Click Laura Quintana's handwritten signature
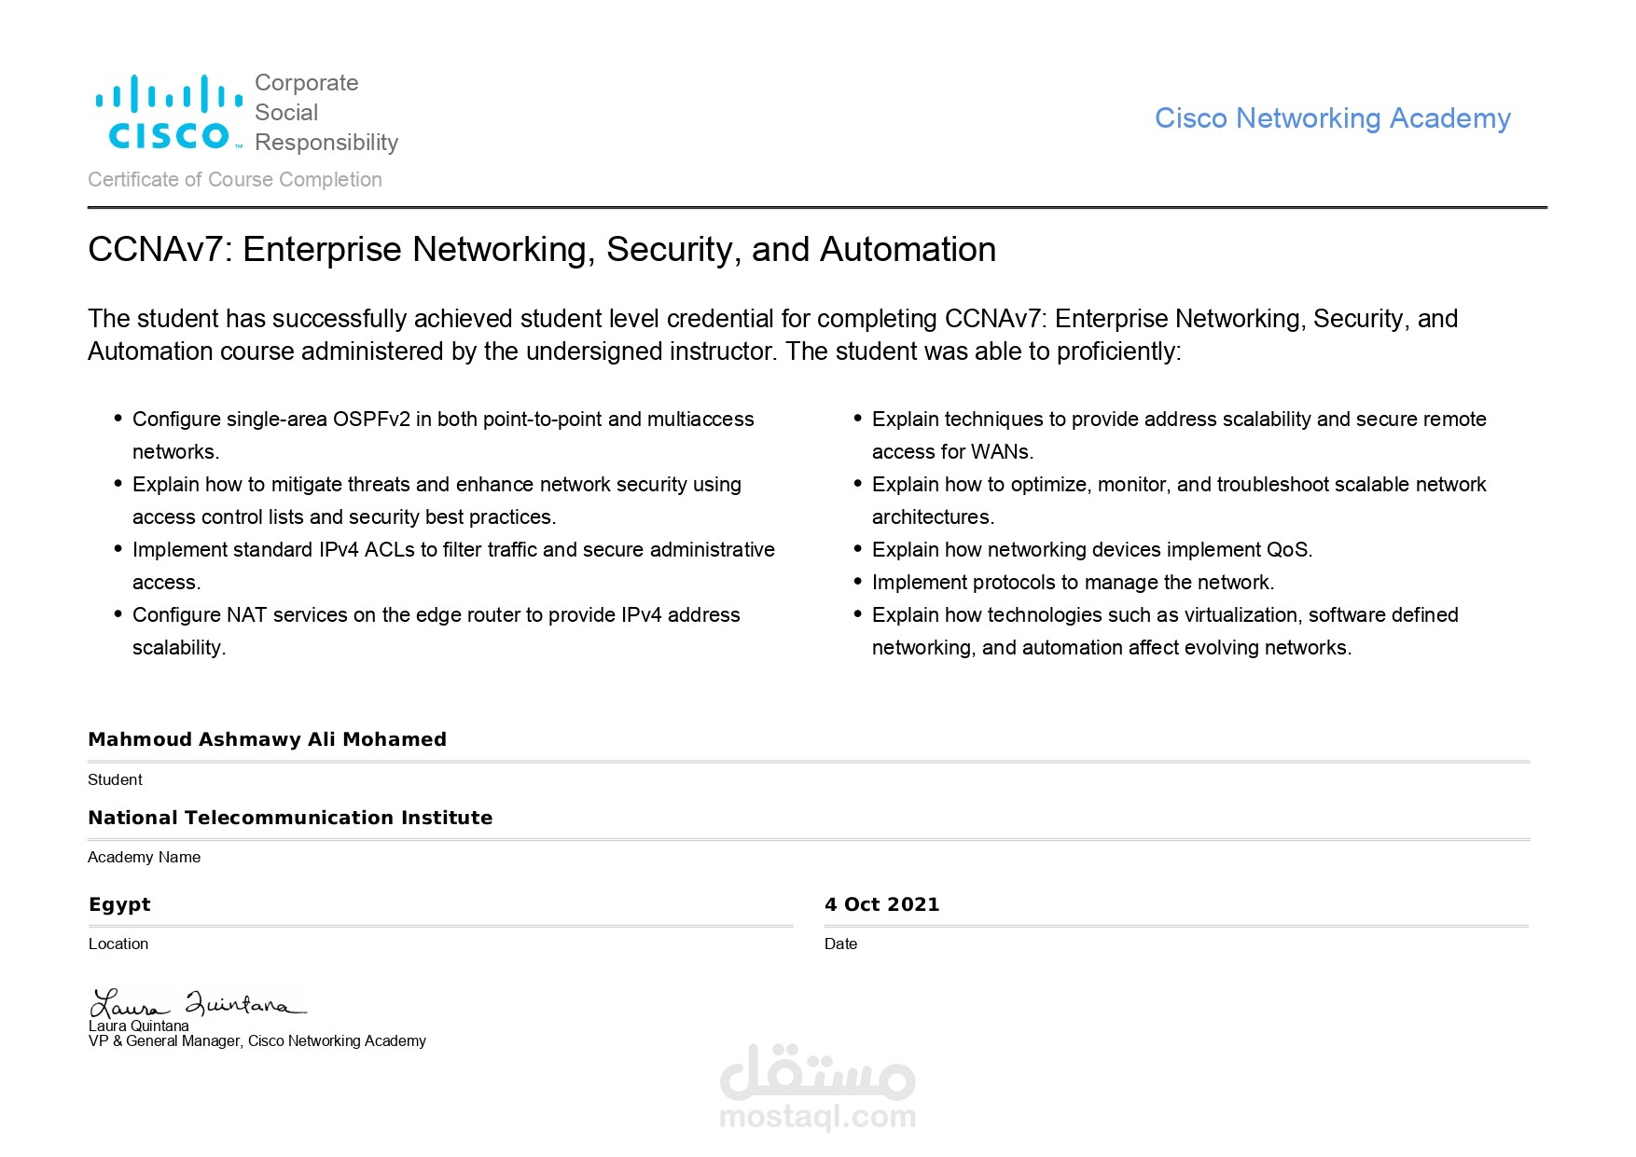The image size is (1636, 1157). [x=197, y=1003]
